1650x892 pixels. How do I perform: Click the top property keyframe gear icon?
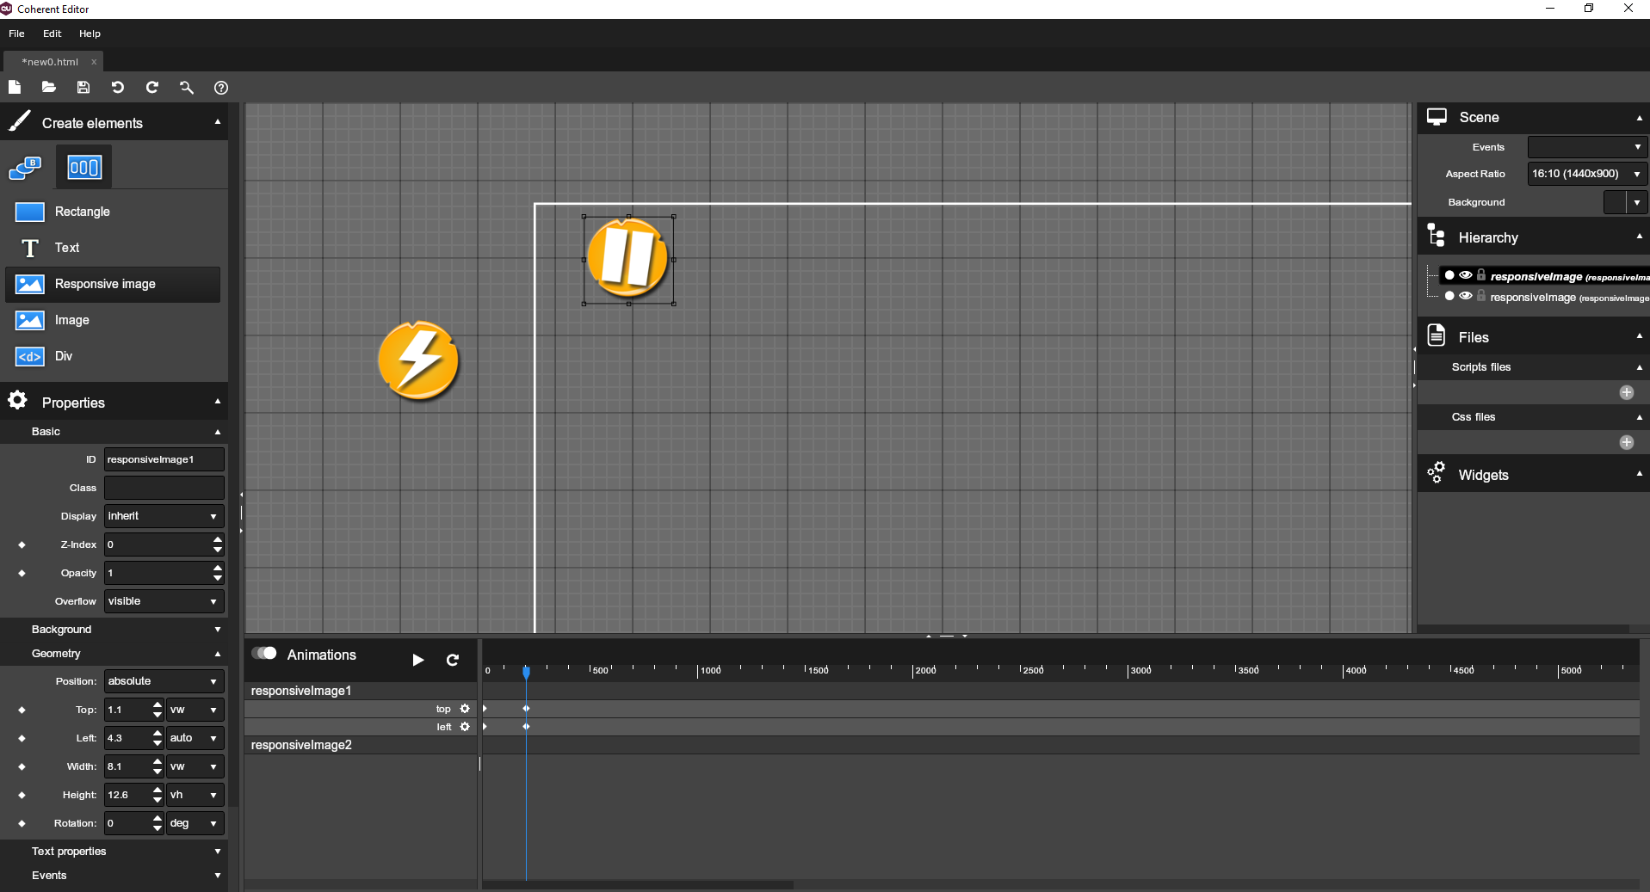(465, 709)
